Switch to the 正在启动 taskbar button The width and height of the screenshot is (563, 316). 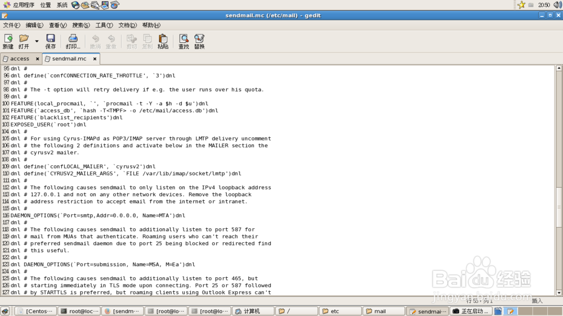tap(471, 311)
